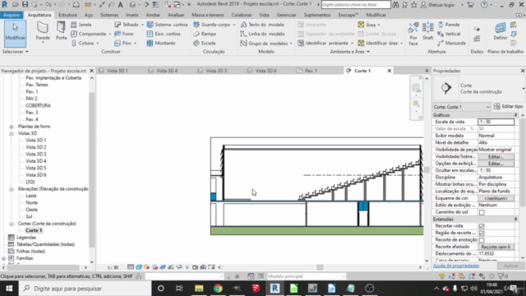Screen dimensions: 526x296
Task: Select the Rampa tool
Action: pyautogui.click(x=205, y=34)
